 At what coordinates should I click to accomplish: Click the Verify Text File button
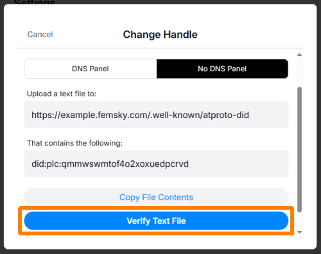coord(156,221)
